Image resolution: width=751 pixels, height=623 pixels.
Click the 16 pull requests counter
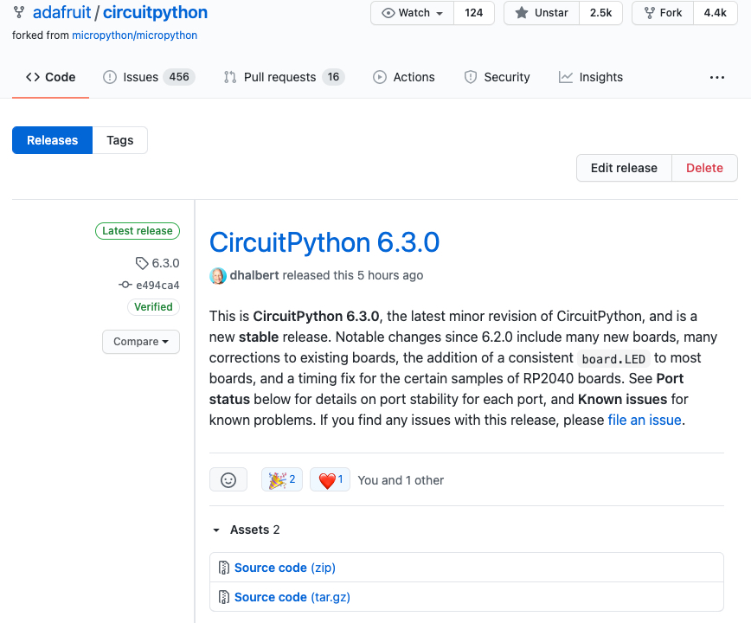333,77
